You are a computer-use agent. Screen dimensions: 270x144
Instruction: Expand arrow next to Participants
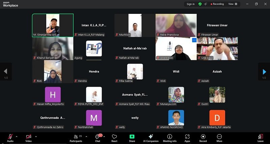(86, 137)
